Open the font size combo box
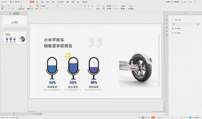This screenshot has height=119, width=202. (60, 6)
